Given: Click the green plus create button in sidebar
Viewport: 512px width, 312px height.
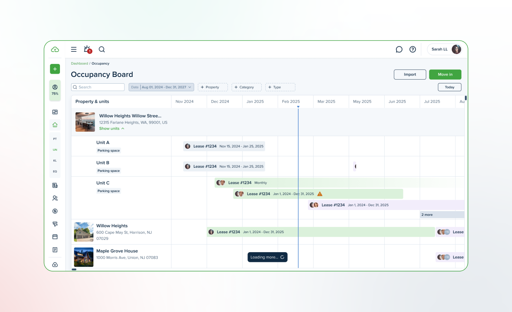Looking at the screenshot, I should (x=55, y=69).
